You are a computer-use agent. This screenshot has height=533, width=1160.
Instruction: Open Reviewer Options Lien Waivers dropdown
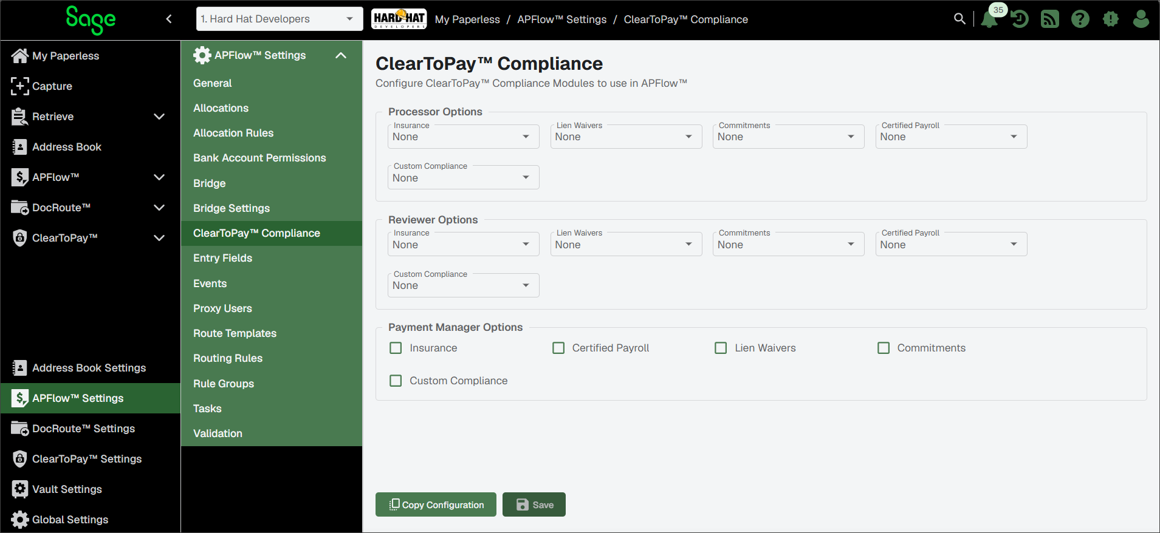tap(626, 244)
